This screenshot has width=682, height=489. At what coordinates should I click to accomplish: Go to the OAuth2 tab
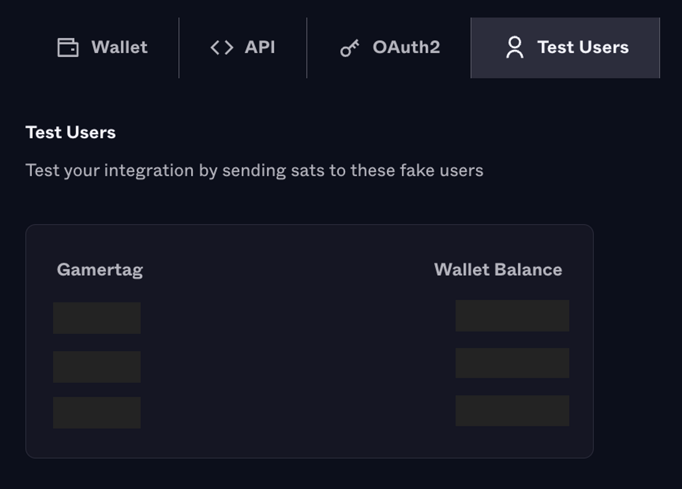(x=389, y=47)
